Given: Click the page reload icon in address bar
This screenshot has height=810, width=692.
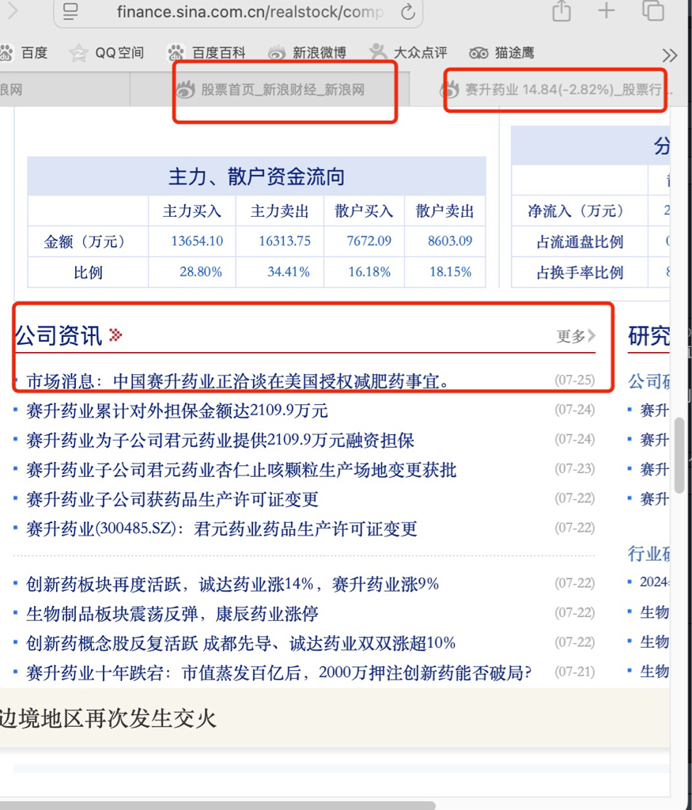Looking at the screenshot, I should (408, 11).
